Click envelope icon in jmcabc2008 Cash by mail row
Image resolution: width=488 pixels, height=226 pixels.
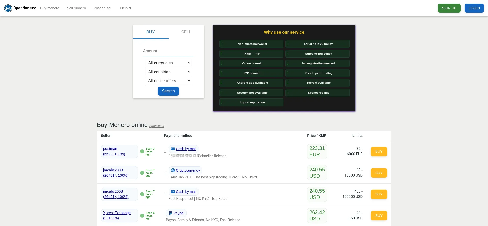(173, 192)
